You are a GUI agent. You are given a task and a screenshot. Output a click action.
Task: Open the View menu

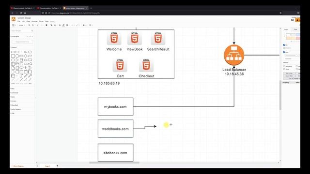[28, 21]
